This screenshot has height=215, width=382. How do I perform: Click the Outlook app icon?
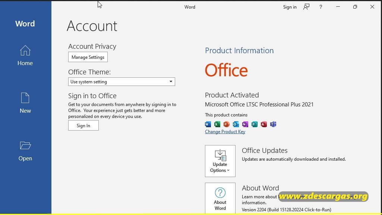point(236,124)
